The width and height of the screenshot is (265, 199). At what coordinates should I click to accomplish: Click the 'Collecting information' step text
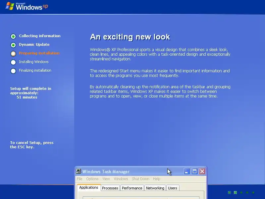40,36
